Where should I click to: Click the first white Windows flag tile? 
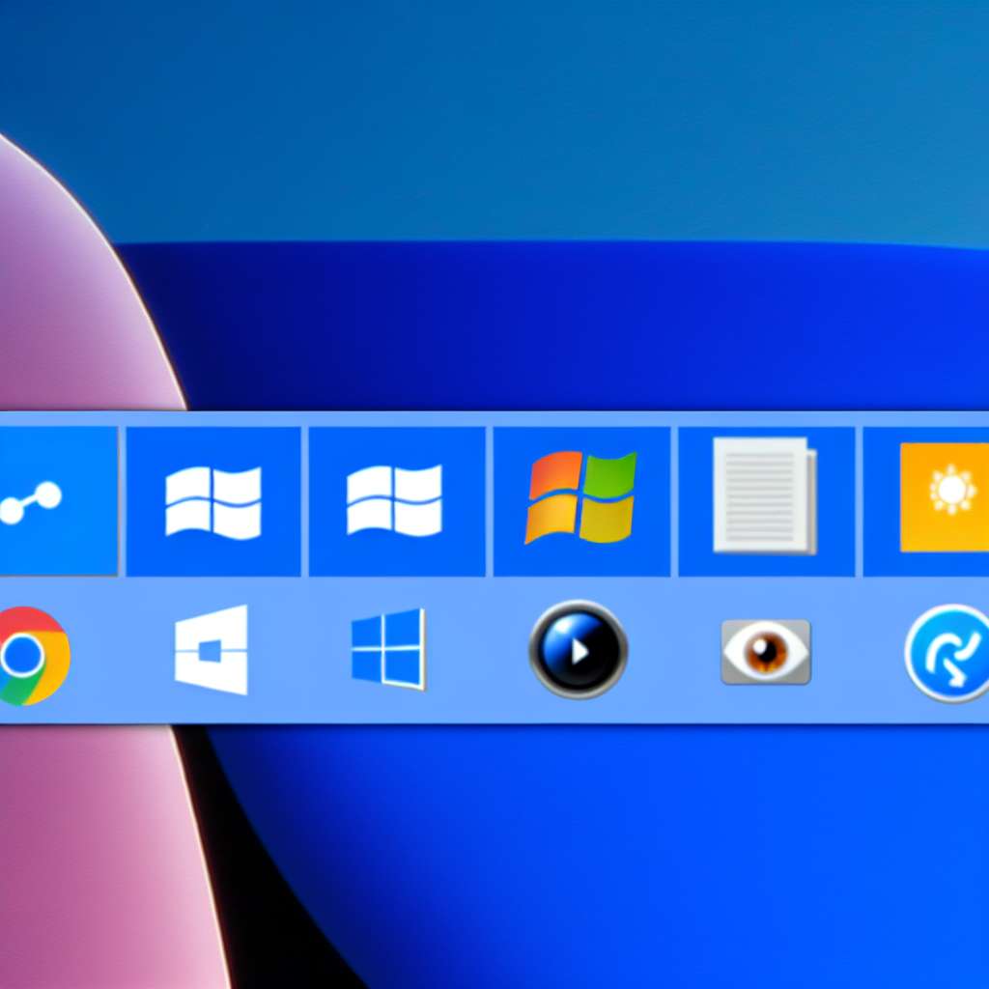pos(213,501)
